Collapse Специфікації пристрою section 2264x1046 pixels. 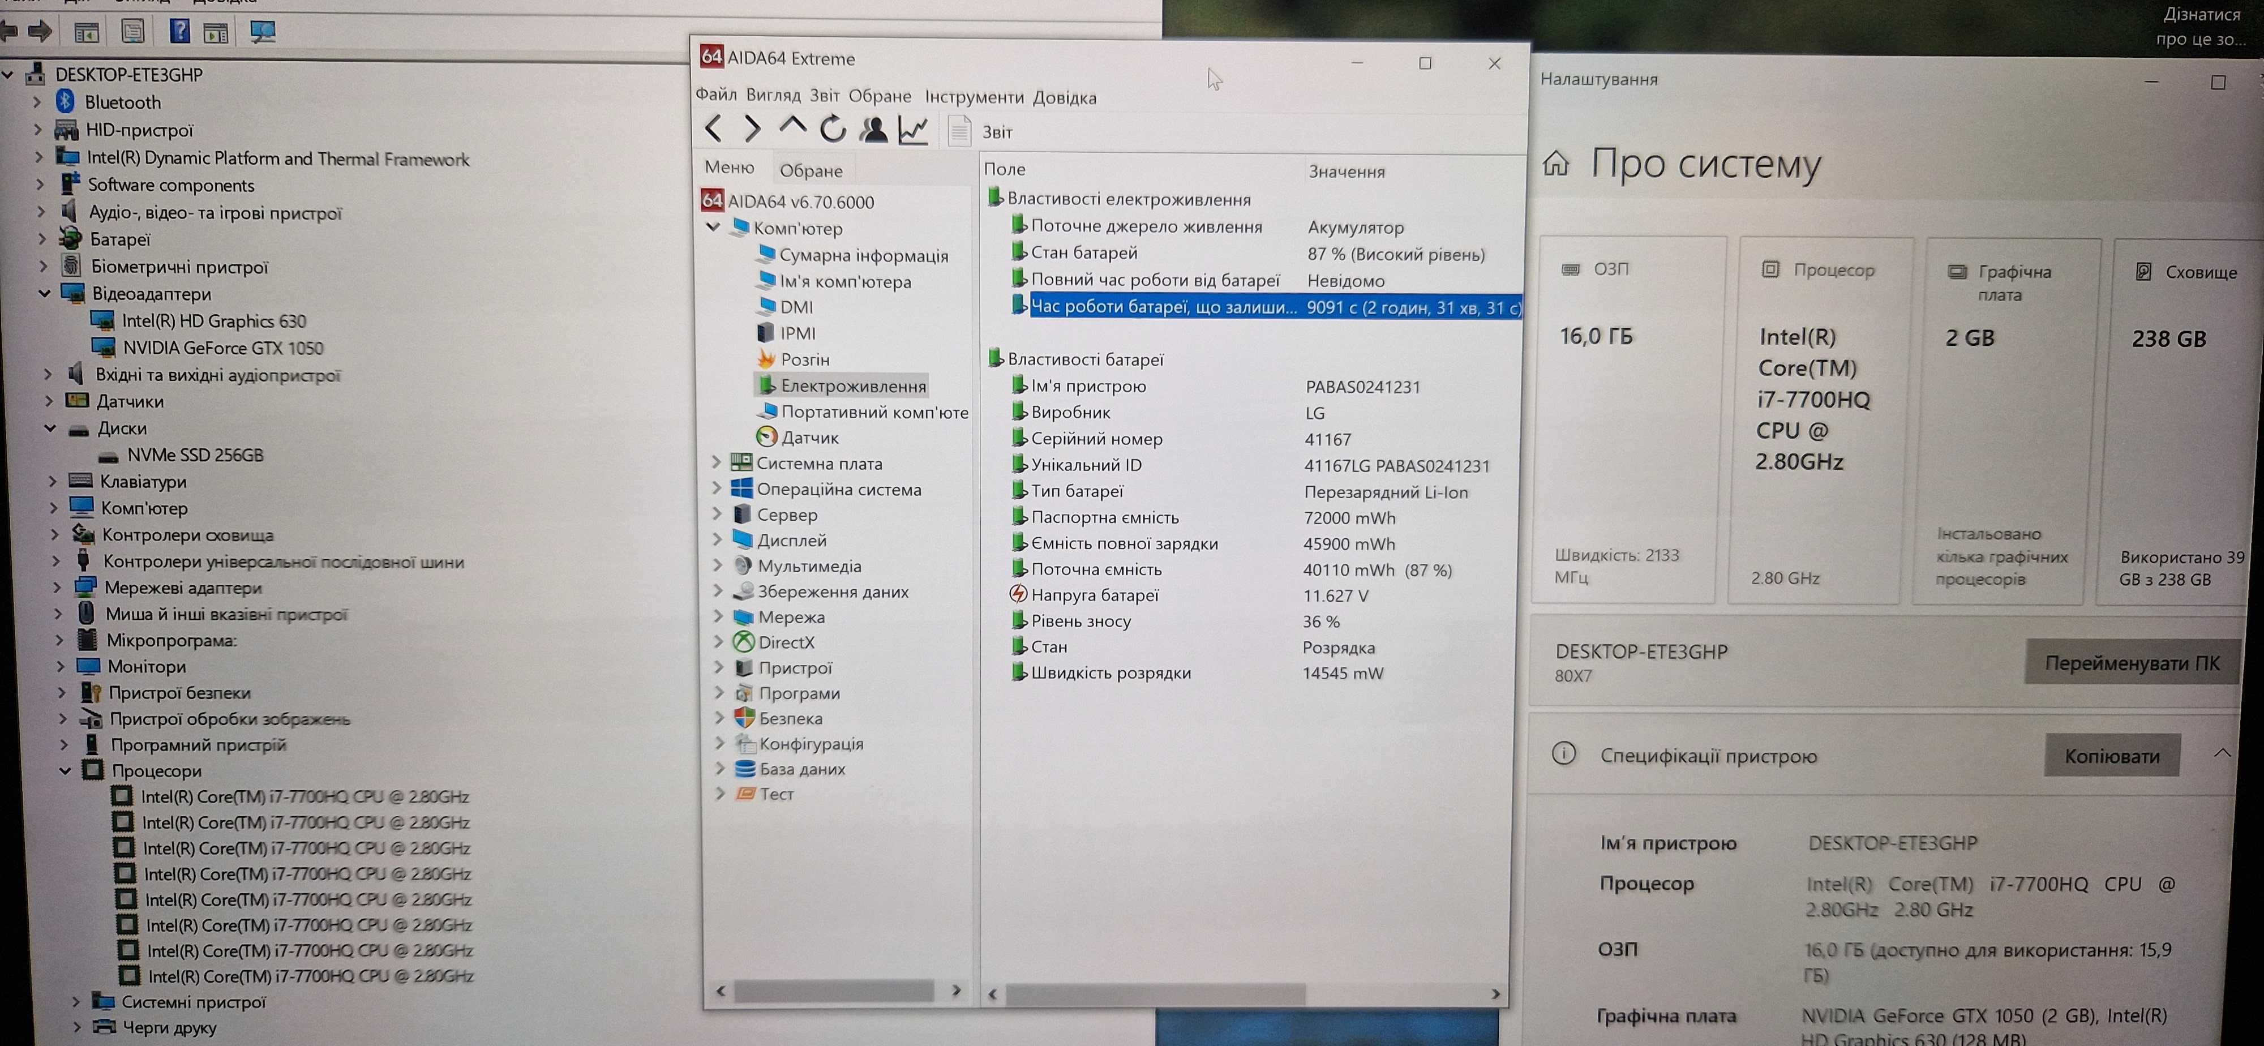[2222, 752]
